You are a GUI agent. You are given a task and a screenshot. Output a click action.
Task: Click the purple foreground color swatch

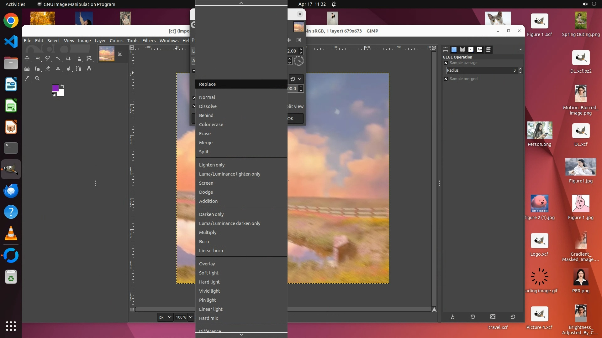tap(55, 88)
